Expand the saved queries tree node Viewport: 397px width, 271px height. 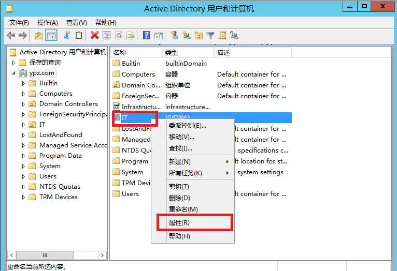tap(13, 63)
